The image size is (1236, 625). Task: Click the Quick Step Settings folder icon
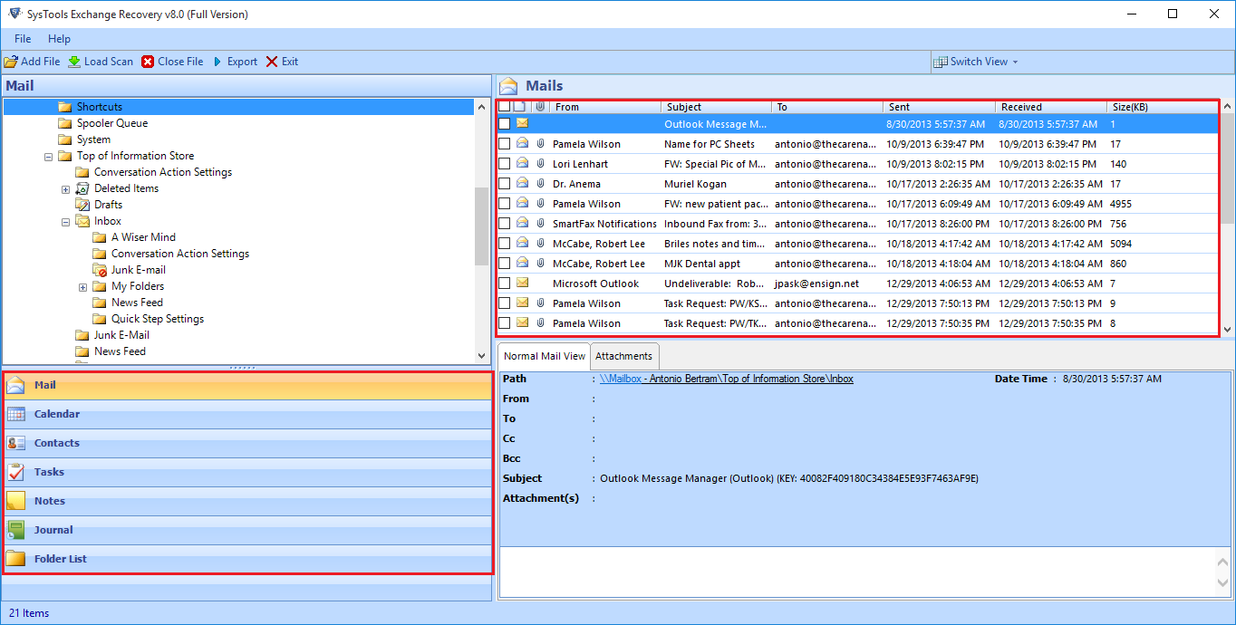pyautogui.click(x=100, y=319)
